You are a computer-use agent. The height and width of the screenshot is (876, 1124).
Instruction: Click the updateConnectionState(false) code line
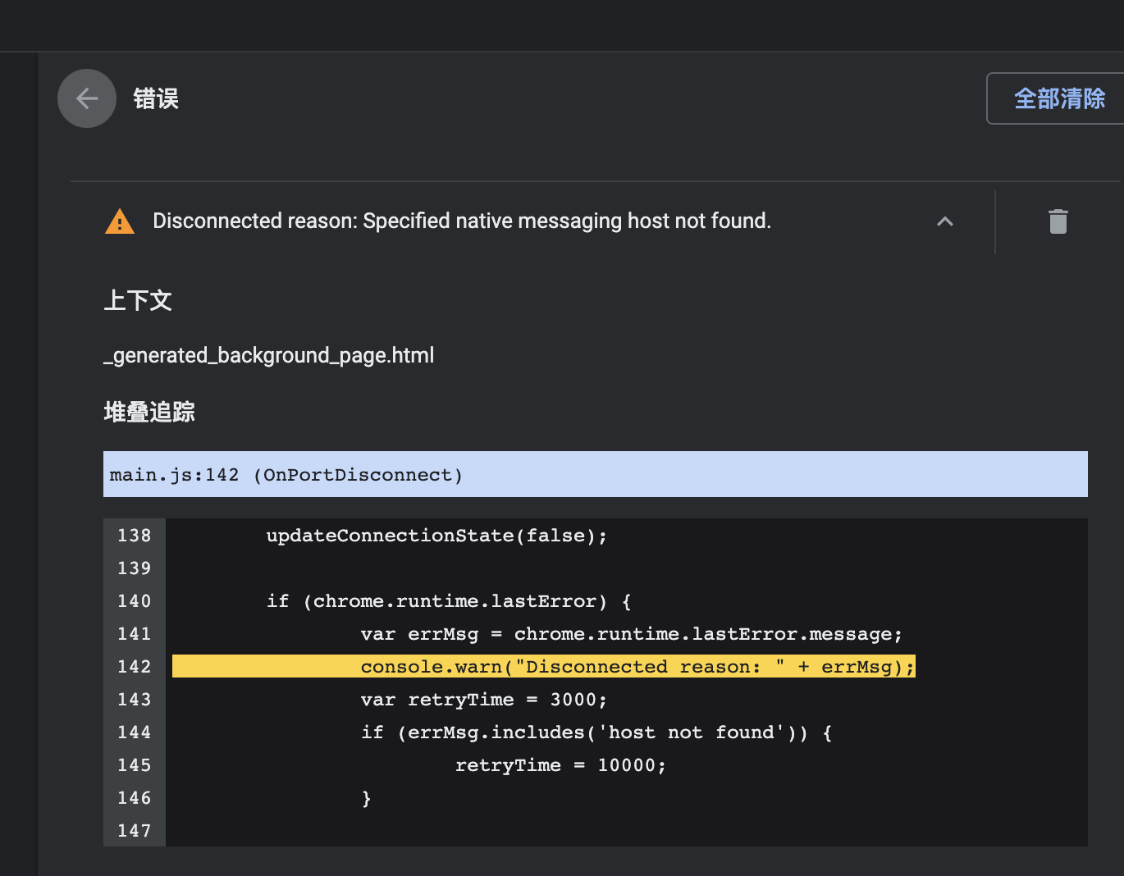click(436, 536)
